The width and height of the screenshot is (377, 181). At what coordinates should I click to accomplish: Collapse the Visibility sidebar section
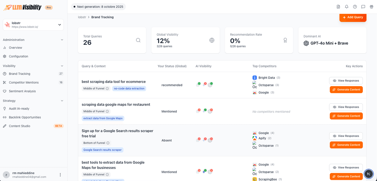point(62,66)
